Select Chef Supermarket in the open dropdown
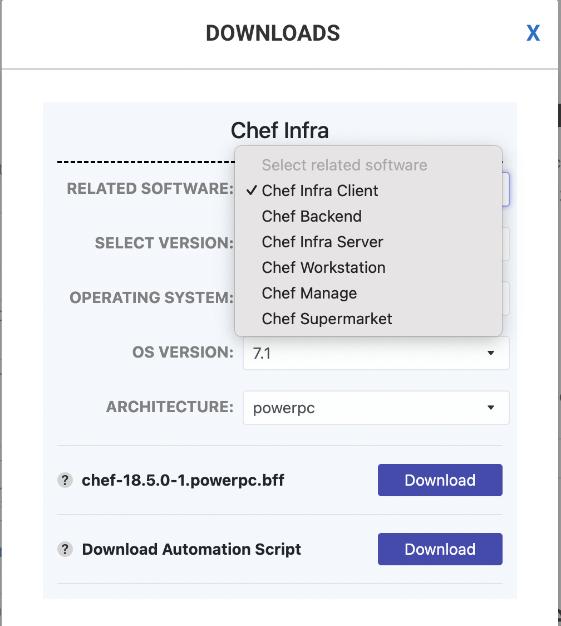Image resolution: width=561 pixels, height=626 pixels. [x=327, y=319]
